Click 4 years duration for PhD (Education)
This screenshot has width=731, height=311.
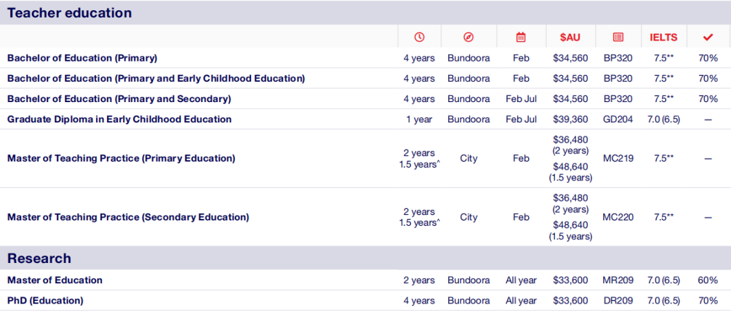(x=419, y=300)
